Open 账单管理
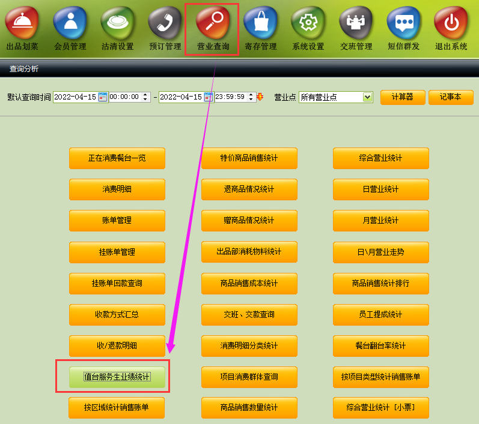 tap(117, 220)
